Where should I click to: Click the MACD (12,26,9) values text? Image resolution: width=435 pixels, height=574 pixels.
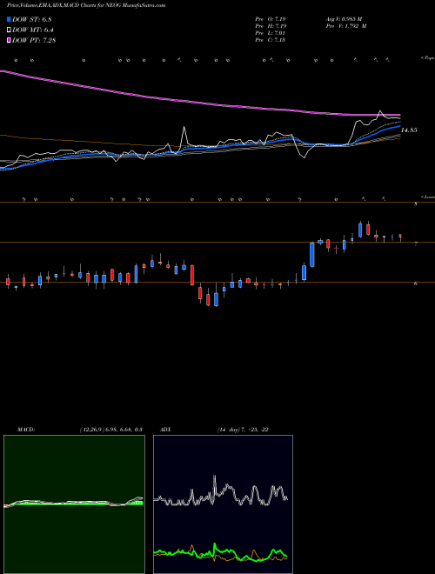tap(110, 430)
